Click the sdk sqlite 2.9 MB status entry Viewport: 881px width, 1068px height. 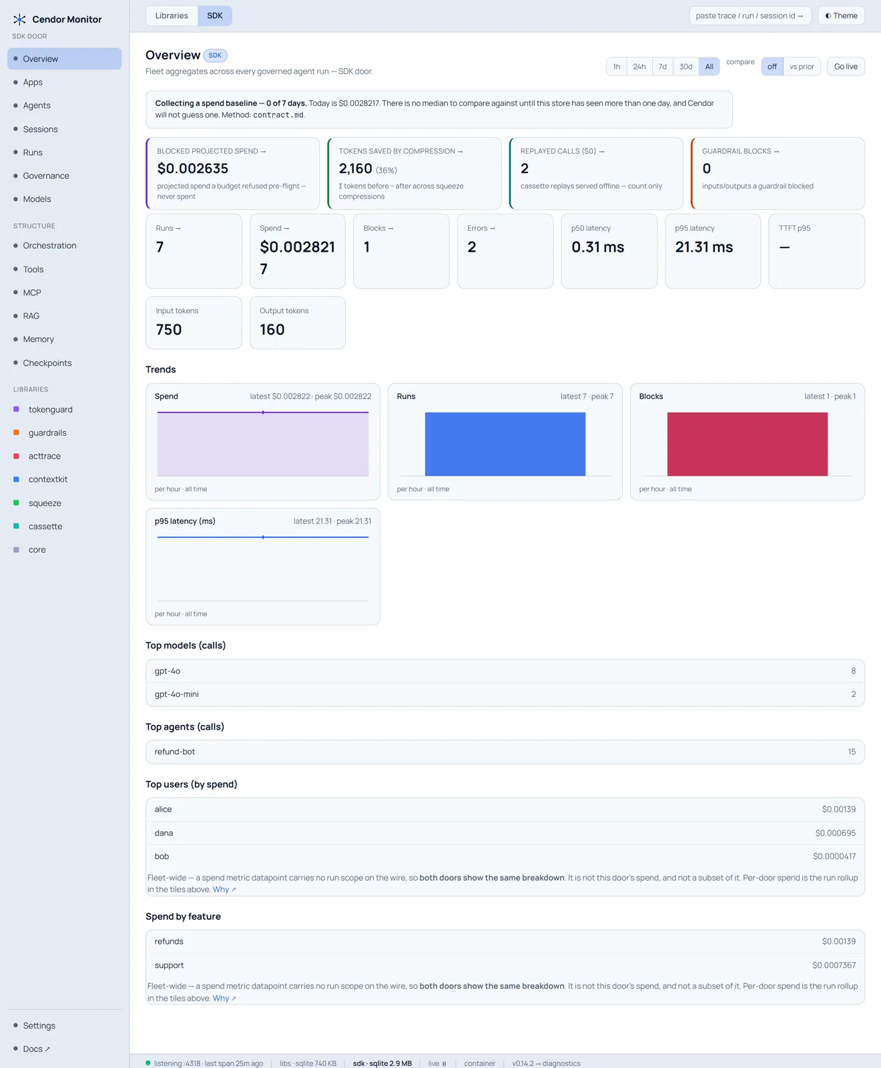pos(382,1063)
